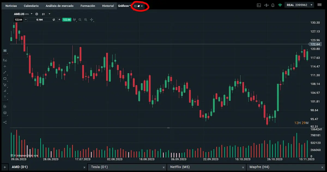Click the green 122.66 buy button
327x172 pixels.
67,20
